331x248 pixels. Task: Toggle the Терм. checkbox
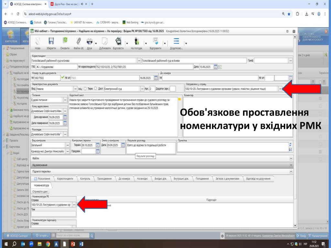pyautogui.click(x=95, y=89)
